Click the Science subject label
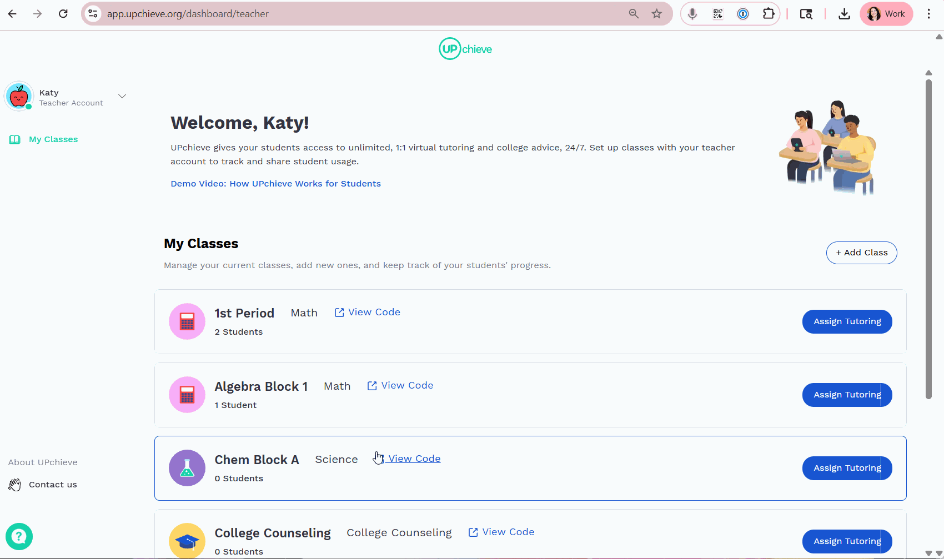Image resolution: width=944 pixels, height=559 pixels. [337, 460]
